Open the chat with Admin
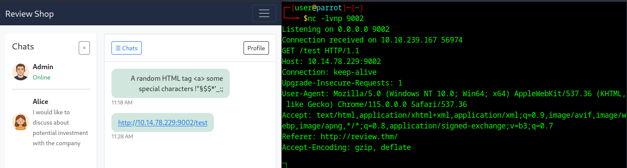Viewport: 627px width, 168px height. [51, 72]
